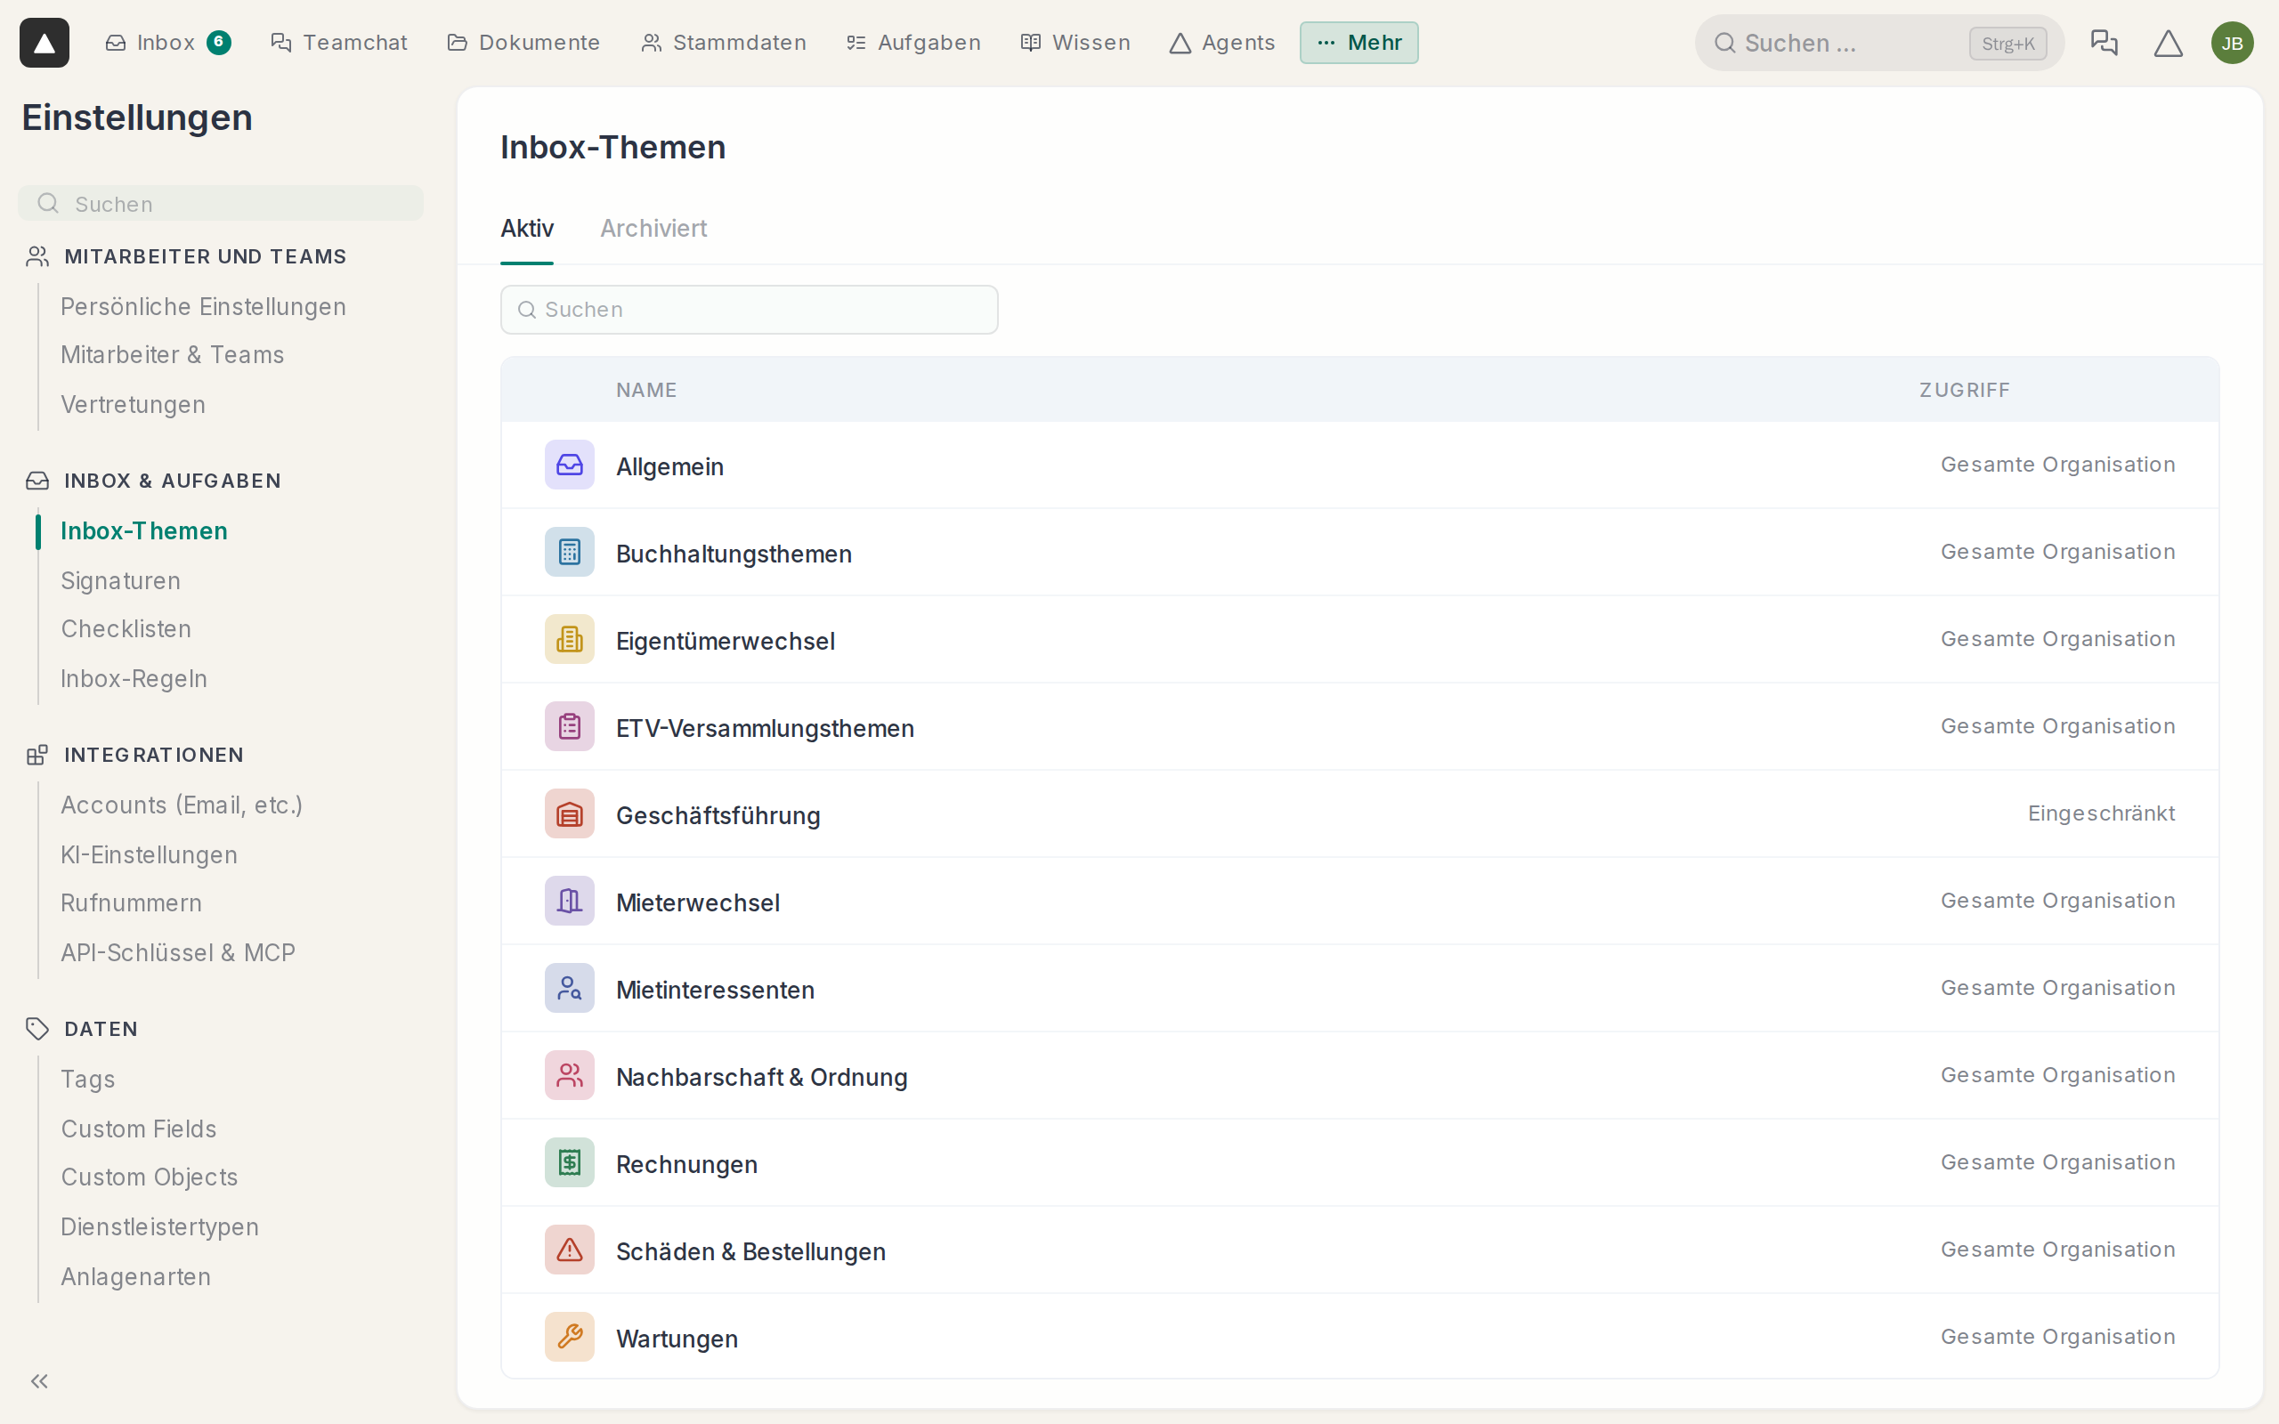Open Signaturen settings
Image resolution: width=2279 pixels, height=1424 pixels.
tap(120, 580)
